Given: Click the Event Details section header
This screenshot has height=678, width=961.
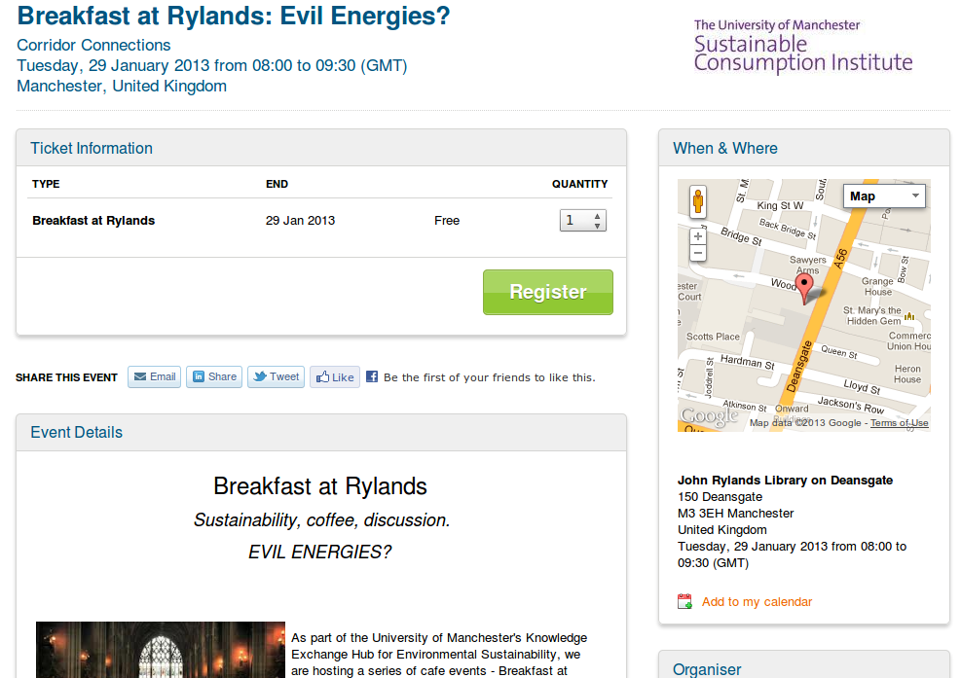Looking at the screenshot, I should pos(77,433).
